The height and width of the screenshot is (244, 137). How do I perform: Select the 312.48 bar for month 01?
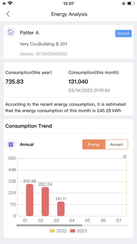pos(29,200)
